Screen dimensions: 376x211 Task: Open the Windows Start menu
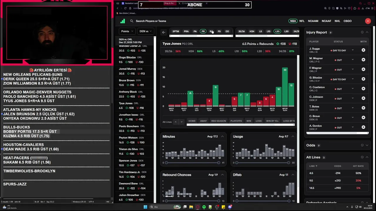coord(145,207)
